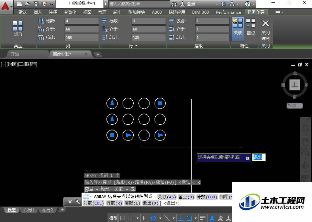Open the Performance ribbon tab

229,12
